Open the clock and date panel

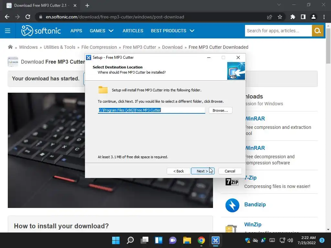coord(306,240)
